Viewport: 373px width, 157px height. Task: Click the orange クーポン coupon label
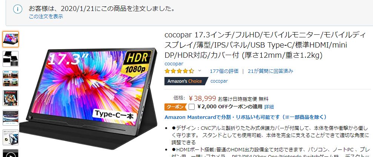pos(175,107)
